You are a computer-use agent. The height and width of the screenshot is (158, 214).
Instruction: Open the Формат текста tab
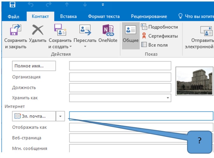[x=104, y=16]
